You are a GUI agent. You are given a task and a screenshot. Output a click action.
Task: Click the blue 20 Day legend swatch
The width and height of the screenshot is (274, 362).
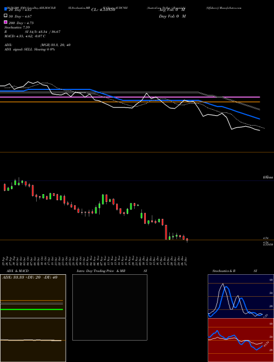5,9
